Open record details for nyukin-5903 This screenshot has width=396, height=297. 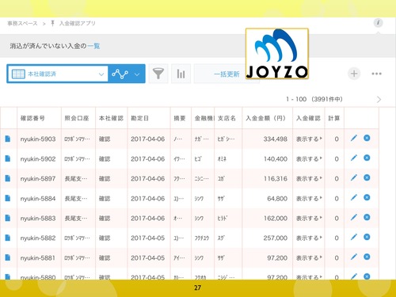(8, 139)
